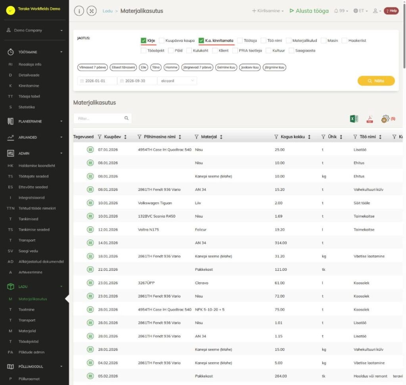Open Tootmine under Ladu
This screenshot has height=385, width=406.
click(x=27, y=309)
